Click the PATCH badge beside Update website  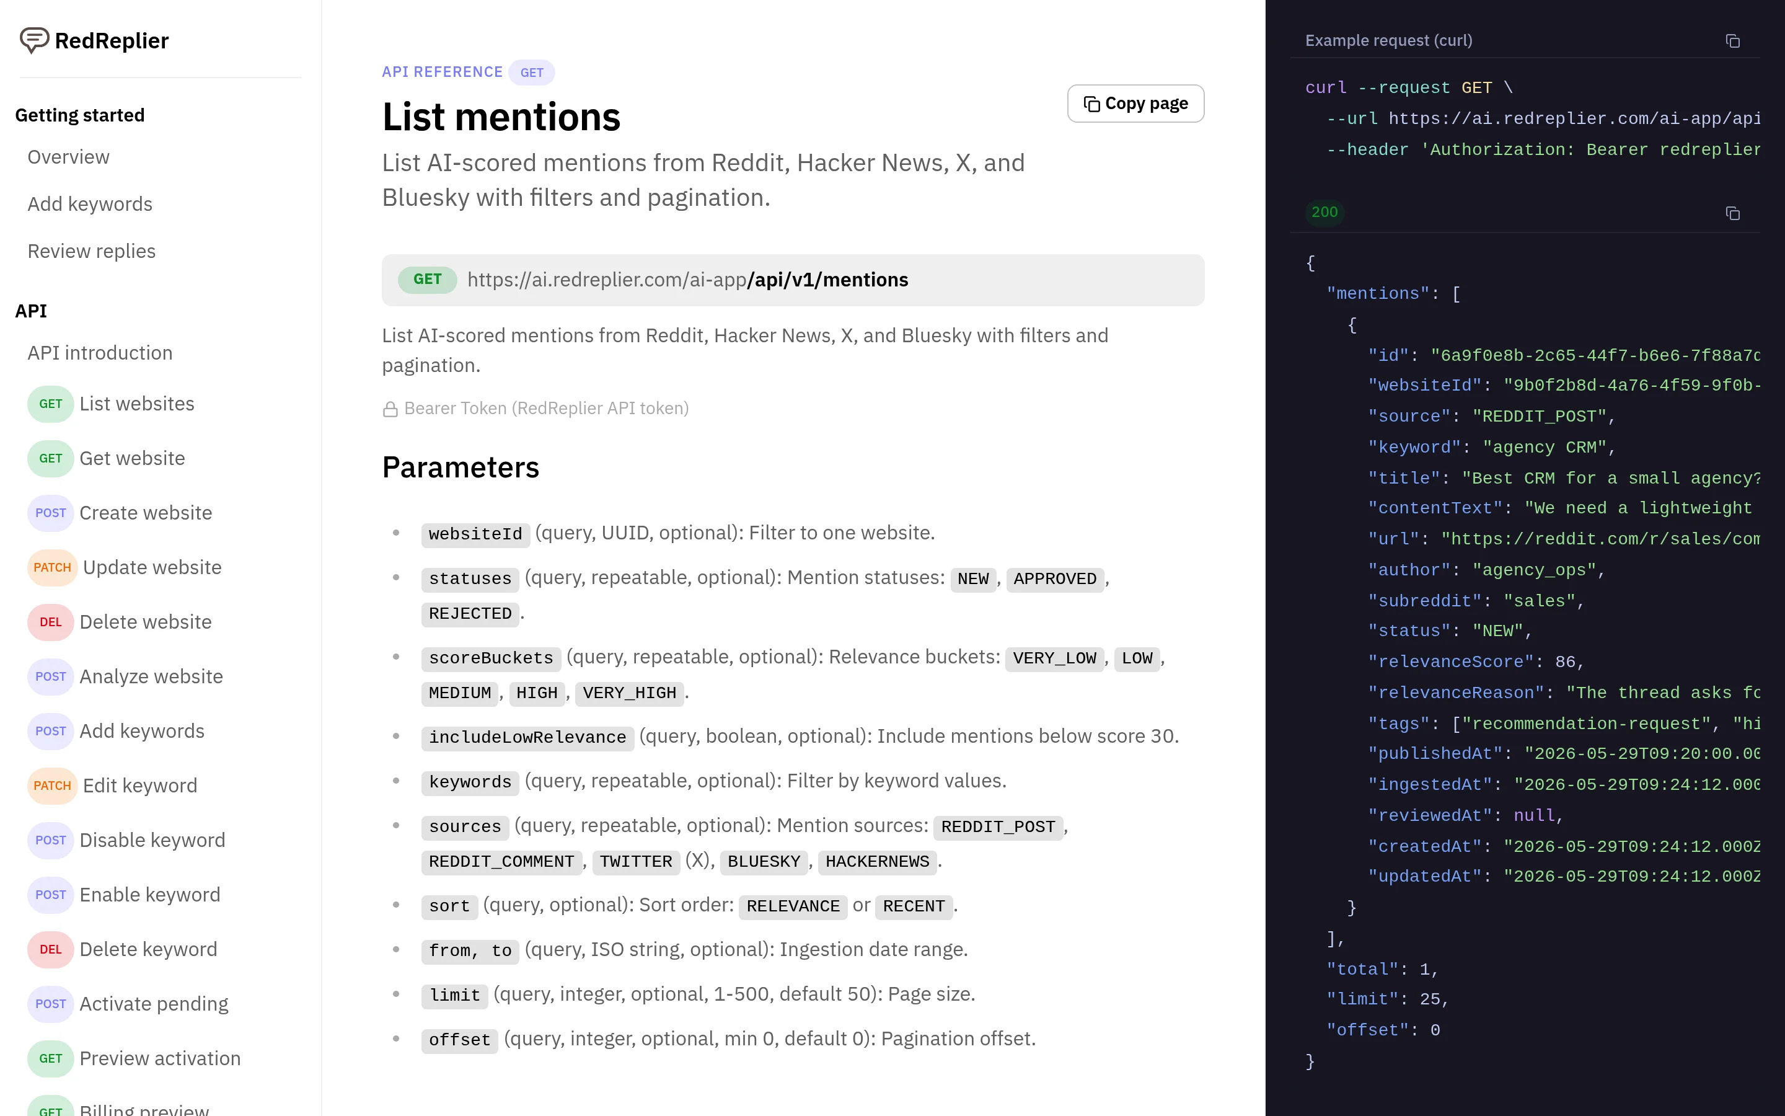[52, 567]
